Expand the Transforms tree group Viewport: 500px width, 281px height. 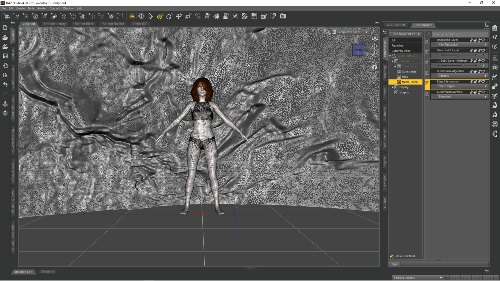point(395,66)
